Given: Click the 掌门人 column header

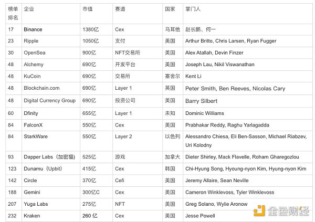Looking at the screenshot, I should pyautogui.click(x=194, y=9).
